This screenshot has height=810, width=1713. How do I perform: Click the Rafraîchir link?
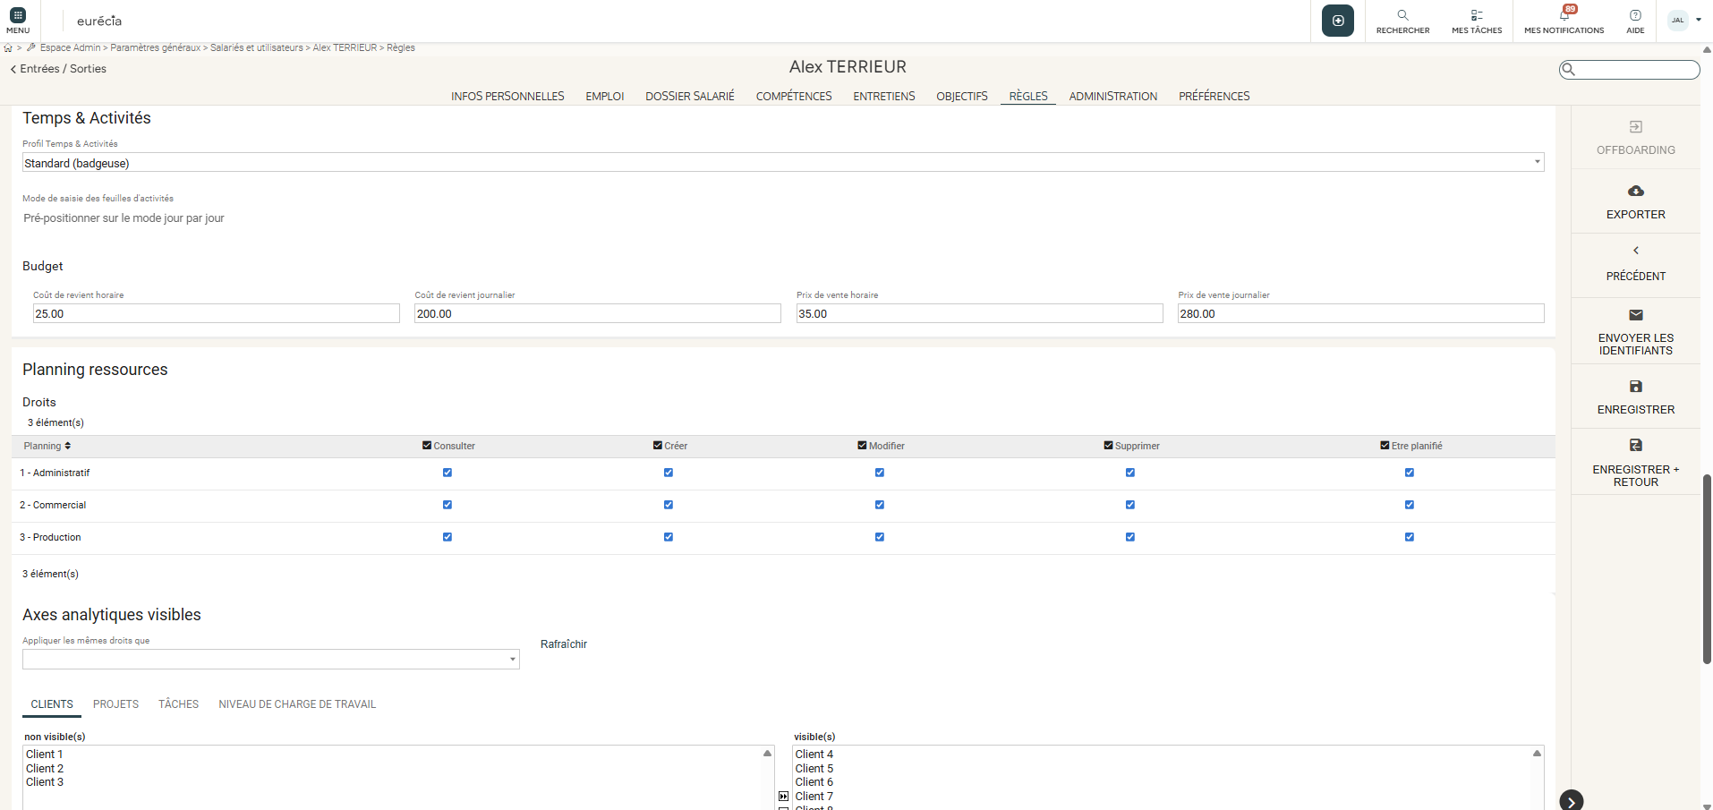pos(564,644)
